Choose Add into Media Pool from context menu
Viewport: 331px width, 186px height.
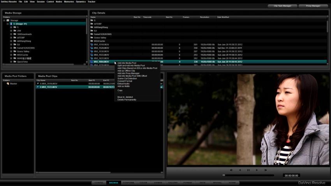tap(127, 63)
